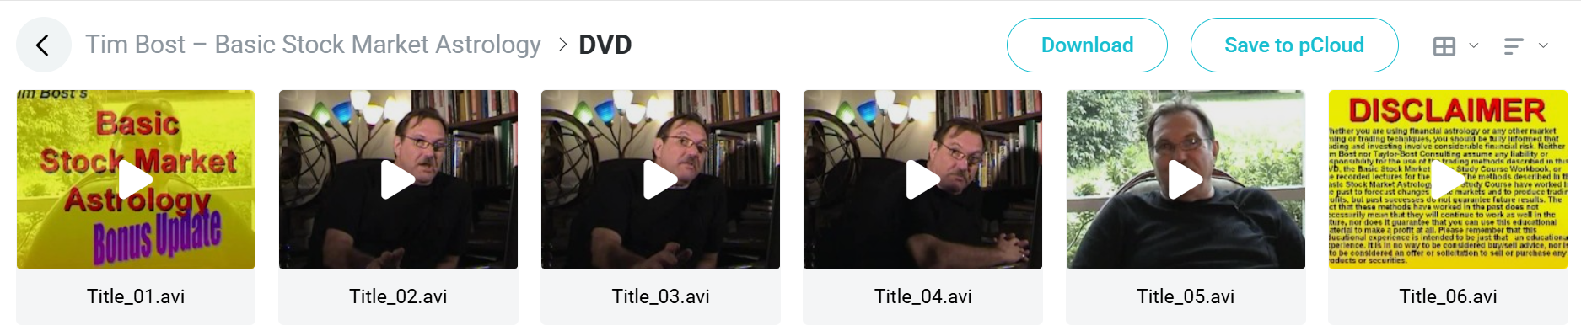Expand the sort options dropdown arrow

click(x=1543, y=45)
